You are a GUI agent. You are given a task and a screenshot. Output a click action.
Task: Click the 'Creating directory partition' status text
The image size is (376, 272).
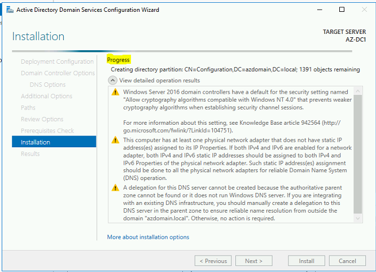tap(235, 69)
